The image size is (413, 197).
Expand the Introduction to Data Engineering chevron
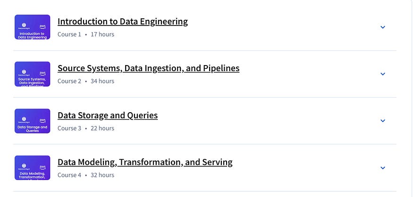[383, 27]
